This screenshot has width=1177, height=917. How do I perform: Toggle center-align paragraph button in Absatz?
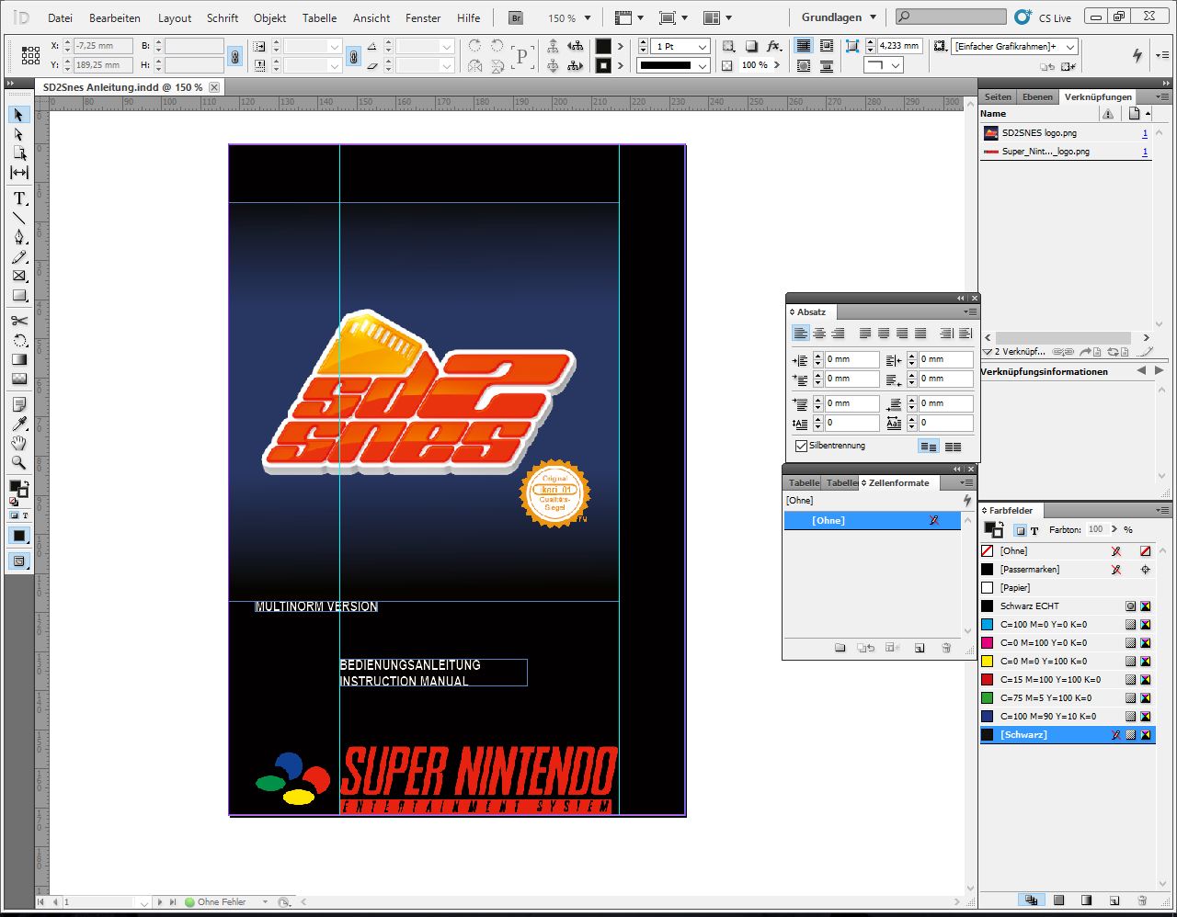819,334
